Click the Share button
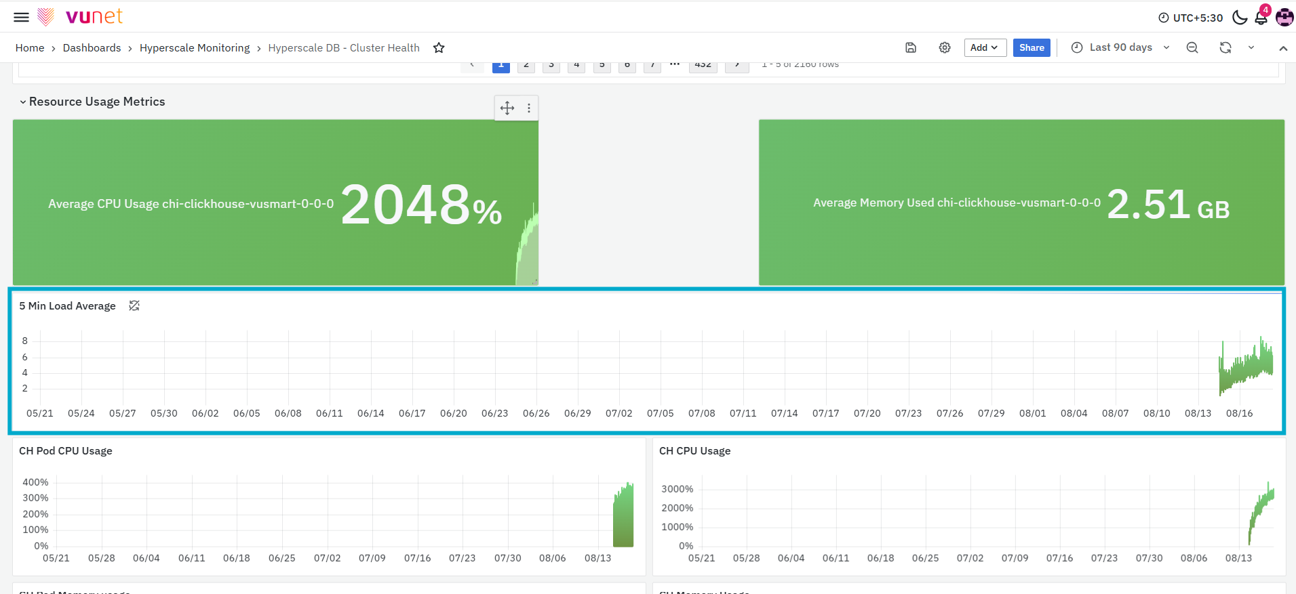The width and height of the screenshot is (1296, 594). [x=1032, y=47]
